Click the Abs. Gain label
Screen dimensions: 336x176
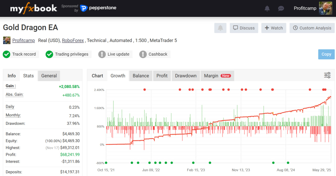(14, 95)
